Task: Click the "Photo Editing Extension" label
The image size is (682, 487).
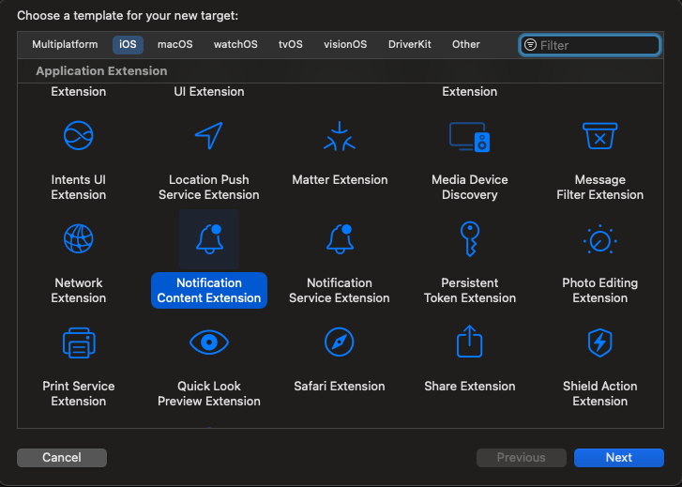Action: 599,290
